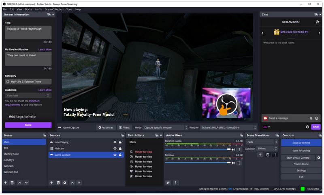This screenshot has width=324, height=195.
Task: Open the Audience dropdown showing Everyone
Action: click(x=28, y=95)
